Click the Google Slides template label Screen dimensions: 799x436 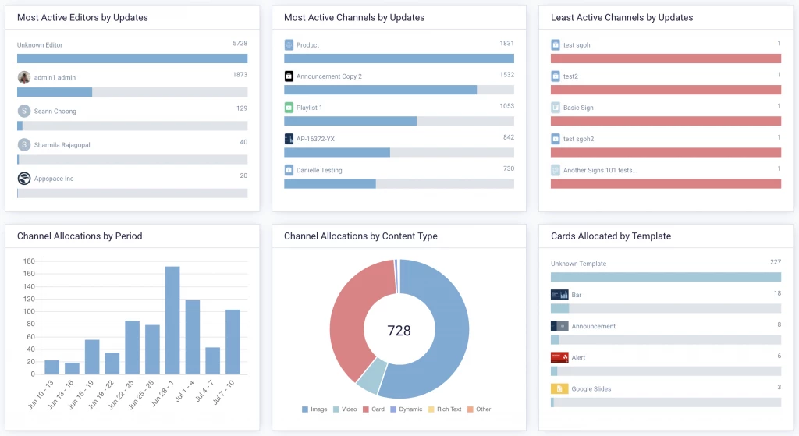pos(591,388)
